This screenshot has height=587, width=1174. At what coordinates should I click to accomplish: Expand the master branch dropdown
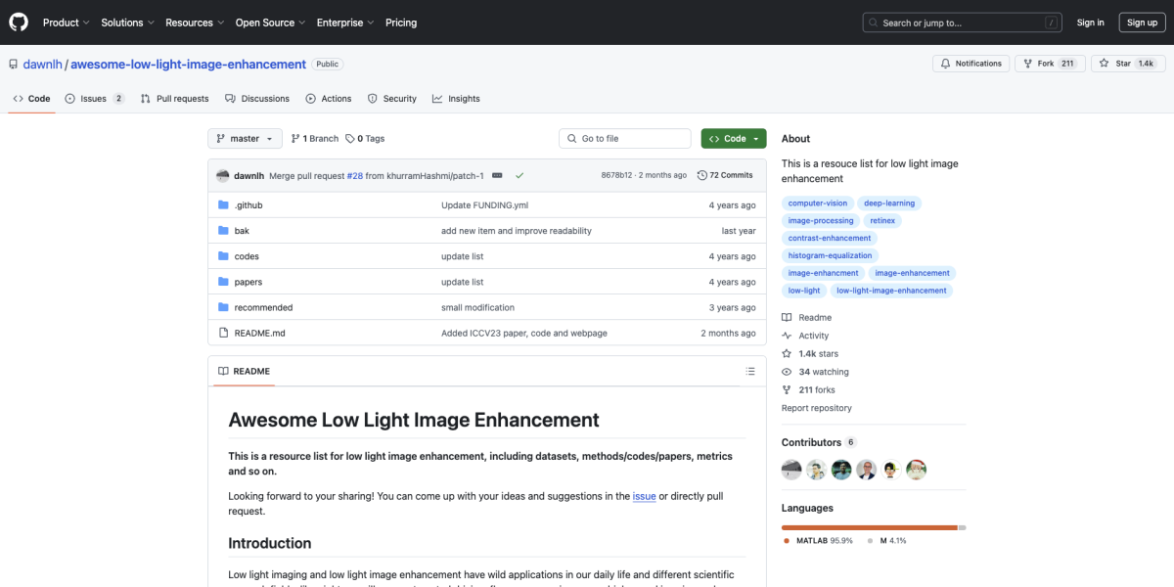click(x=245, y=139)
